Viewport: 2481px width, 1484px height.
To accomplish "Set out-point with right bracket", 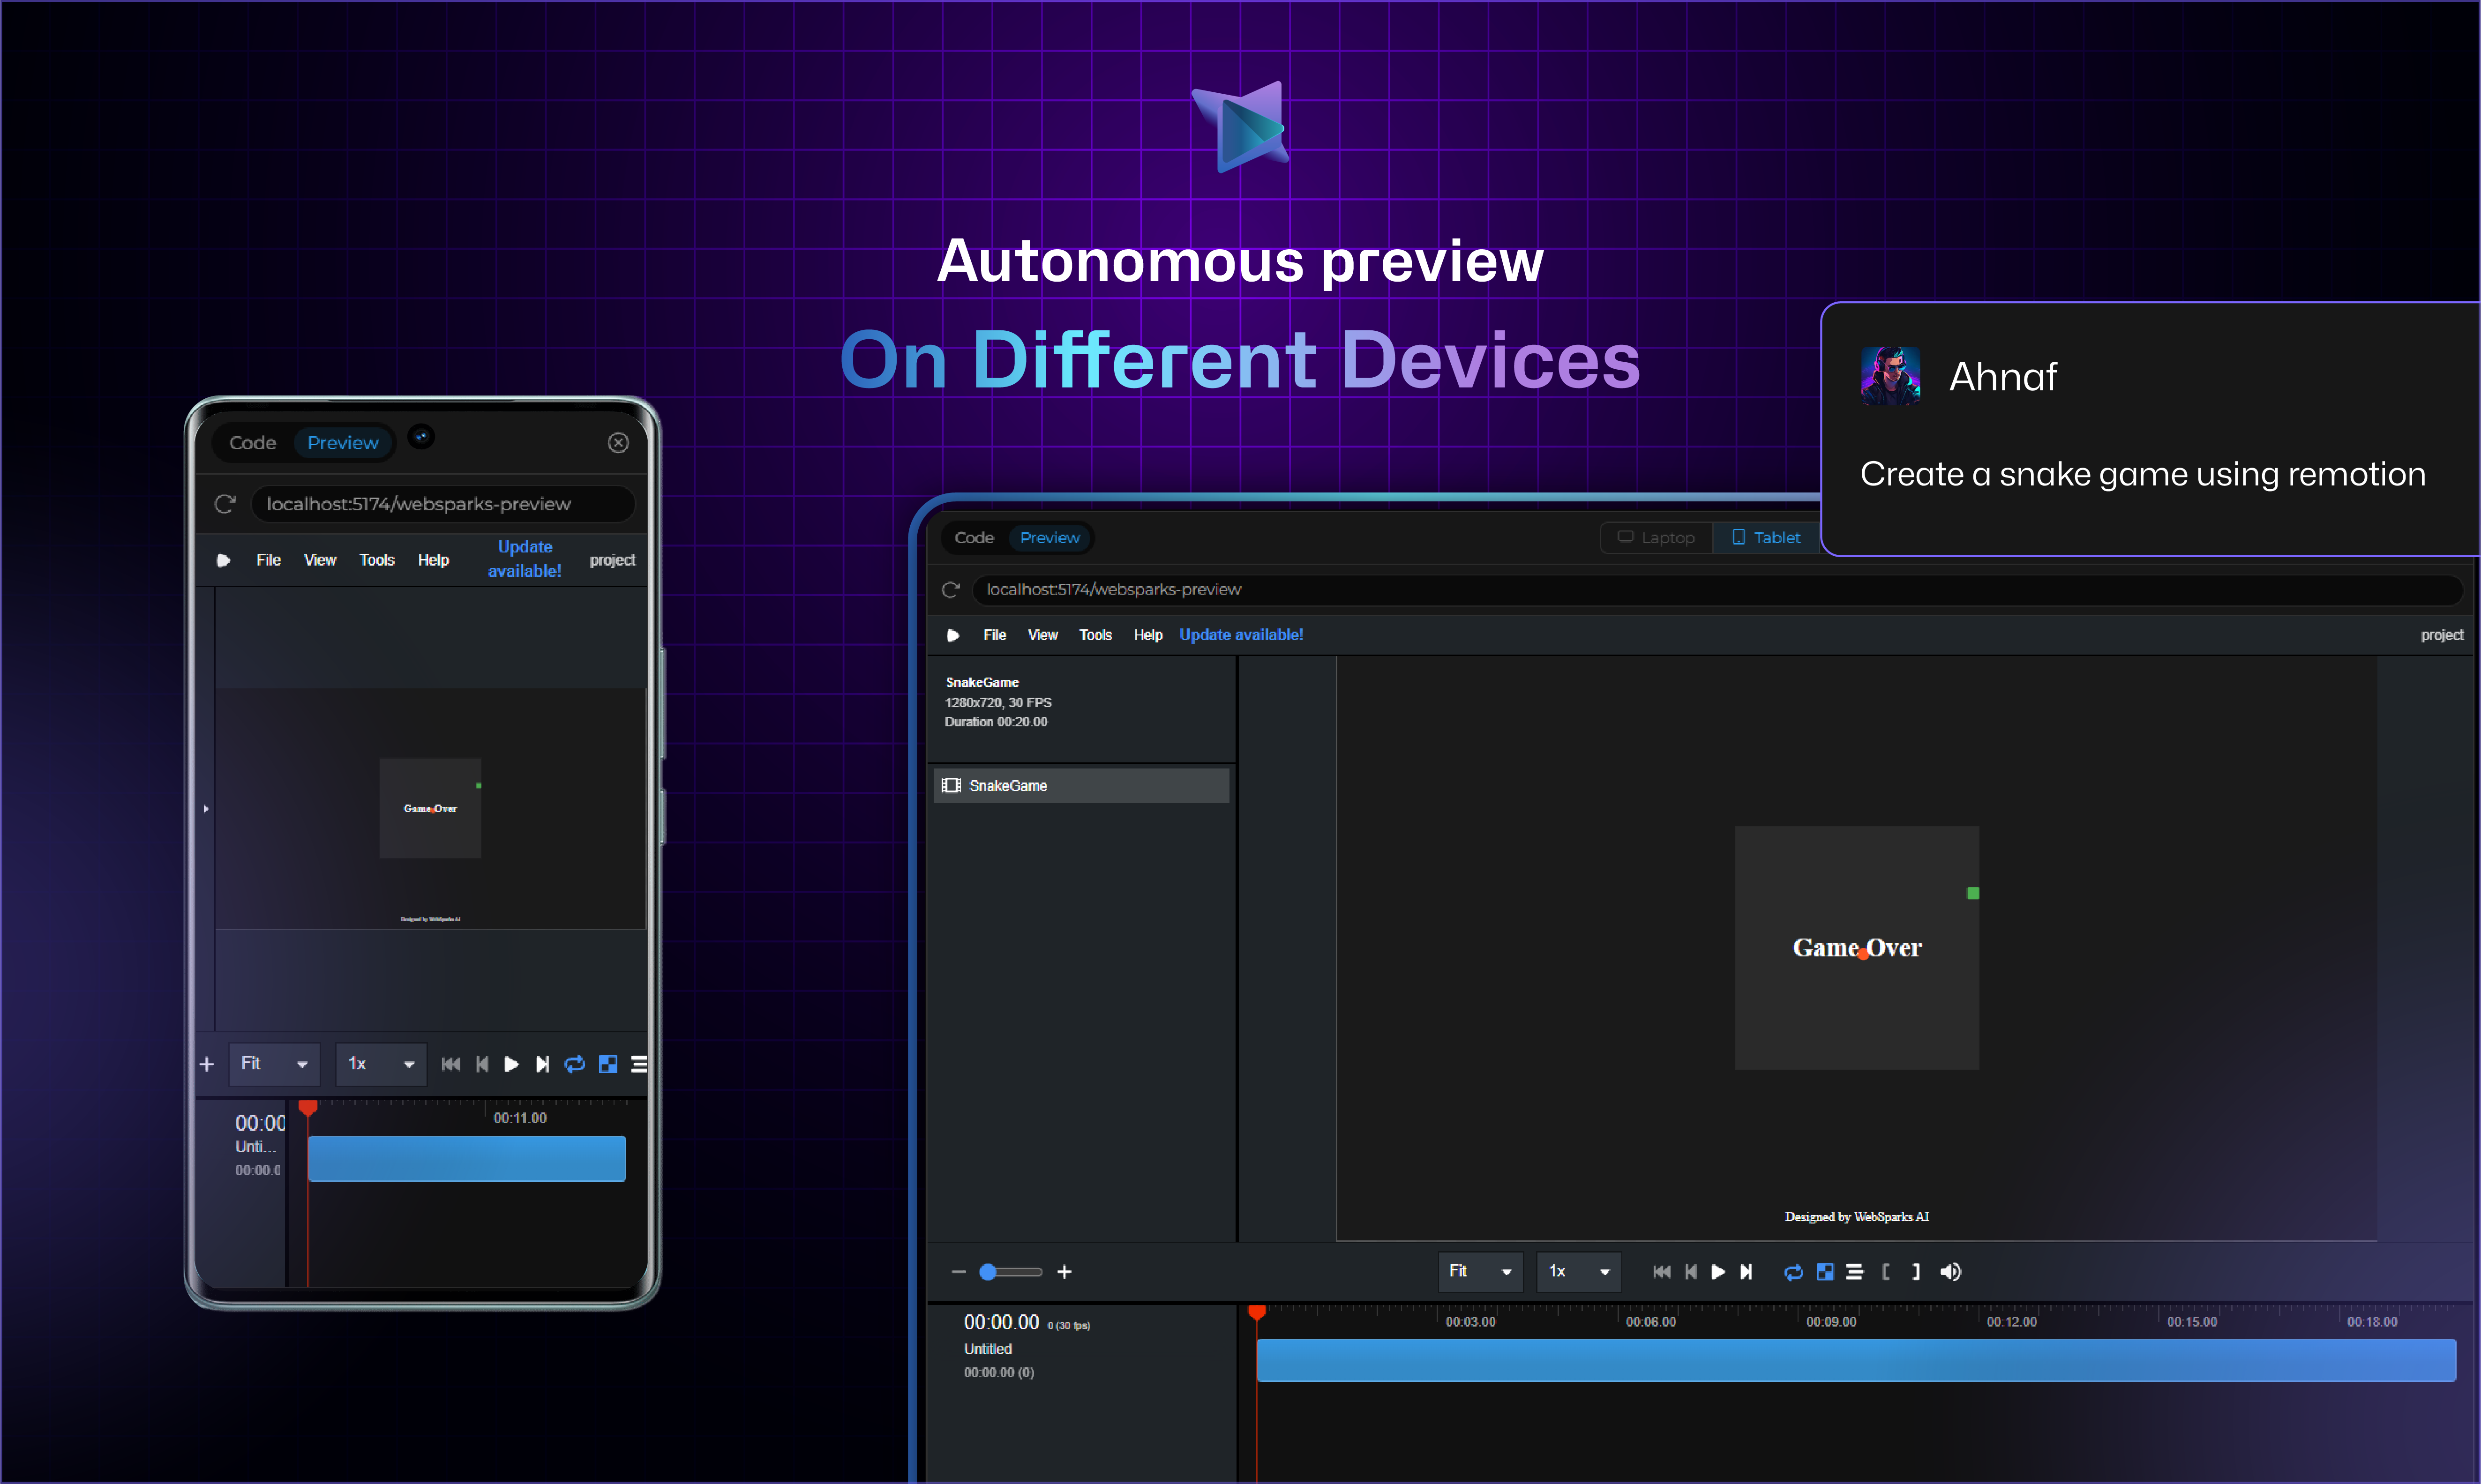I will 1916,1272.
